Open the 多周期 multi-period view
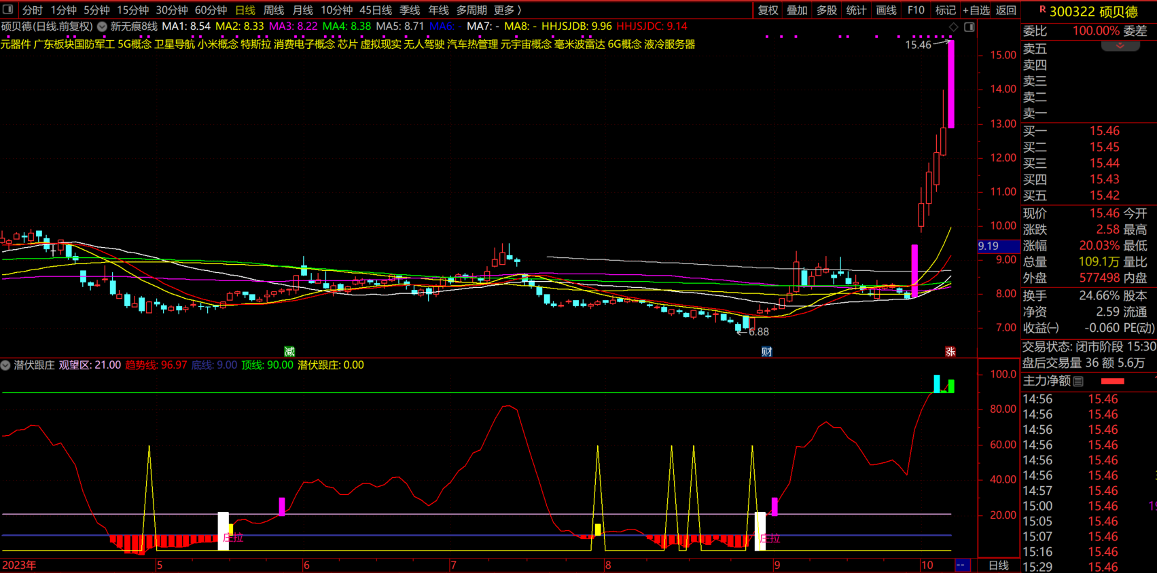 coord(471,10)
